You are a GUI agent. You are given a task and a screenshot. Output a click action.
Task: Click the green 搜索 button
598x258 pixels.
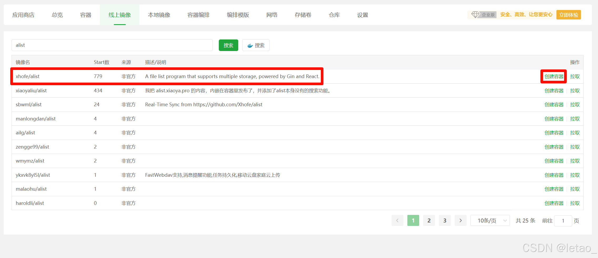(x=228, y=45)
